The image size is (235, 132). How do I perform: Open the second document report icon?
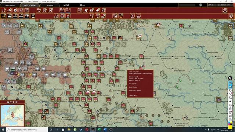click(50, 10)
